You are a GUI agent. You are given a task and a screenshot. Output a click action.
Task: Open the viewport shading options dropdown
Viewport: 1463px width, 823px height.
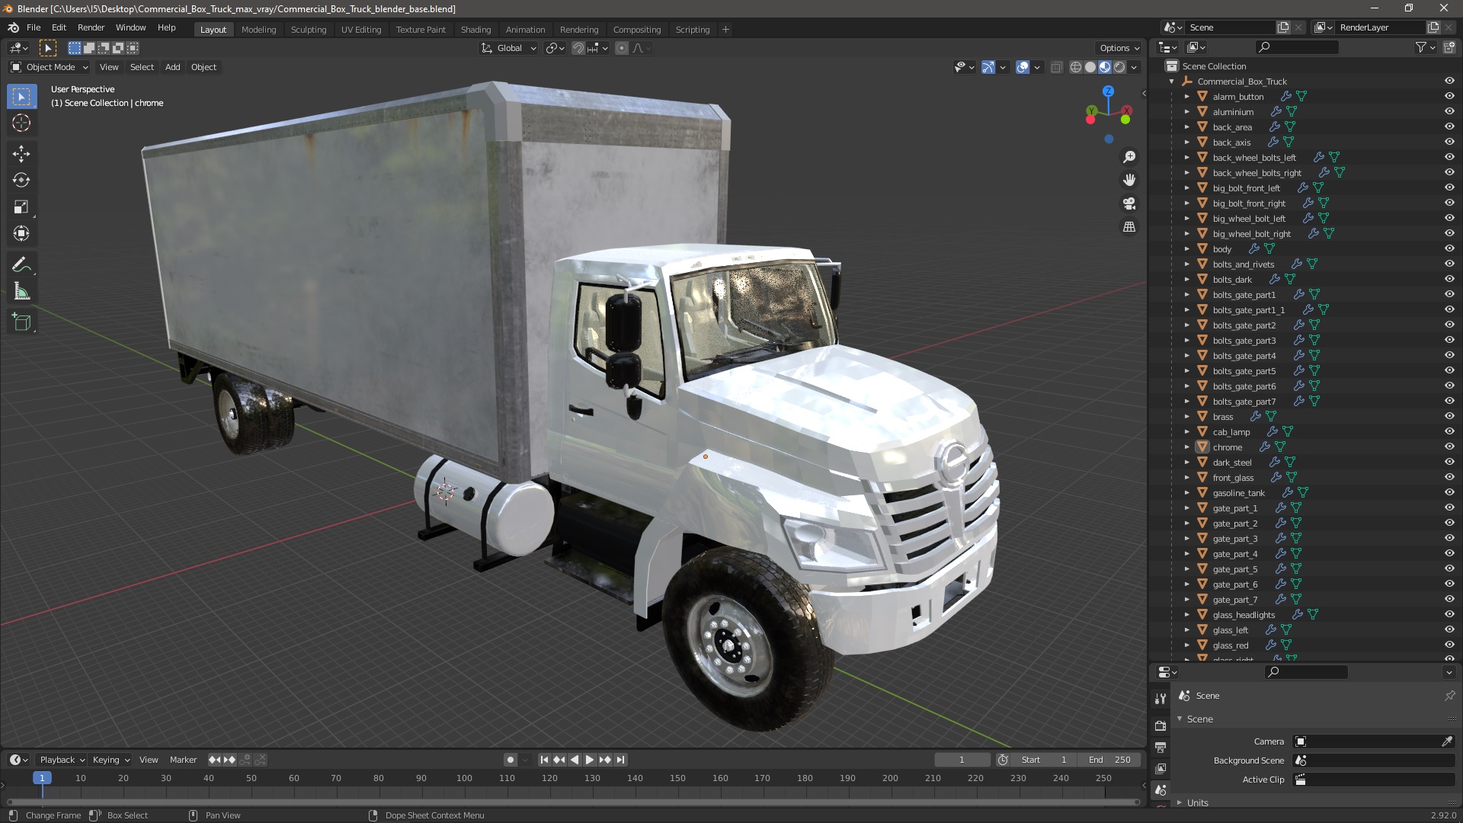tap(1134, 67)
